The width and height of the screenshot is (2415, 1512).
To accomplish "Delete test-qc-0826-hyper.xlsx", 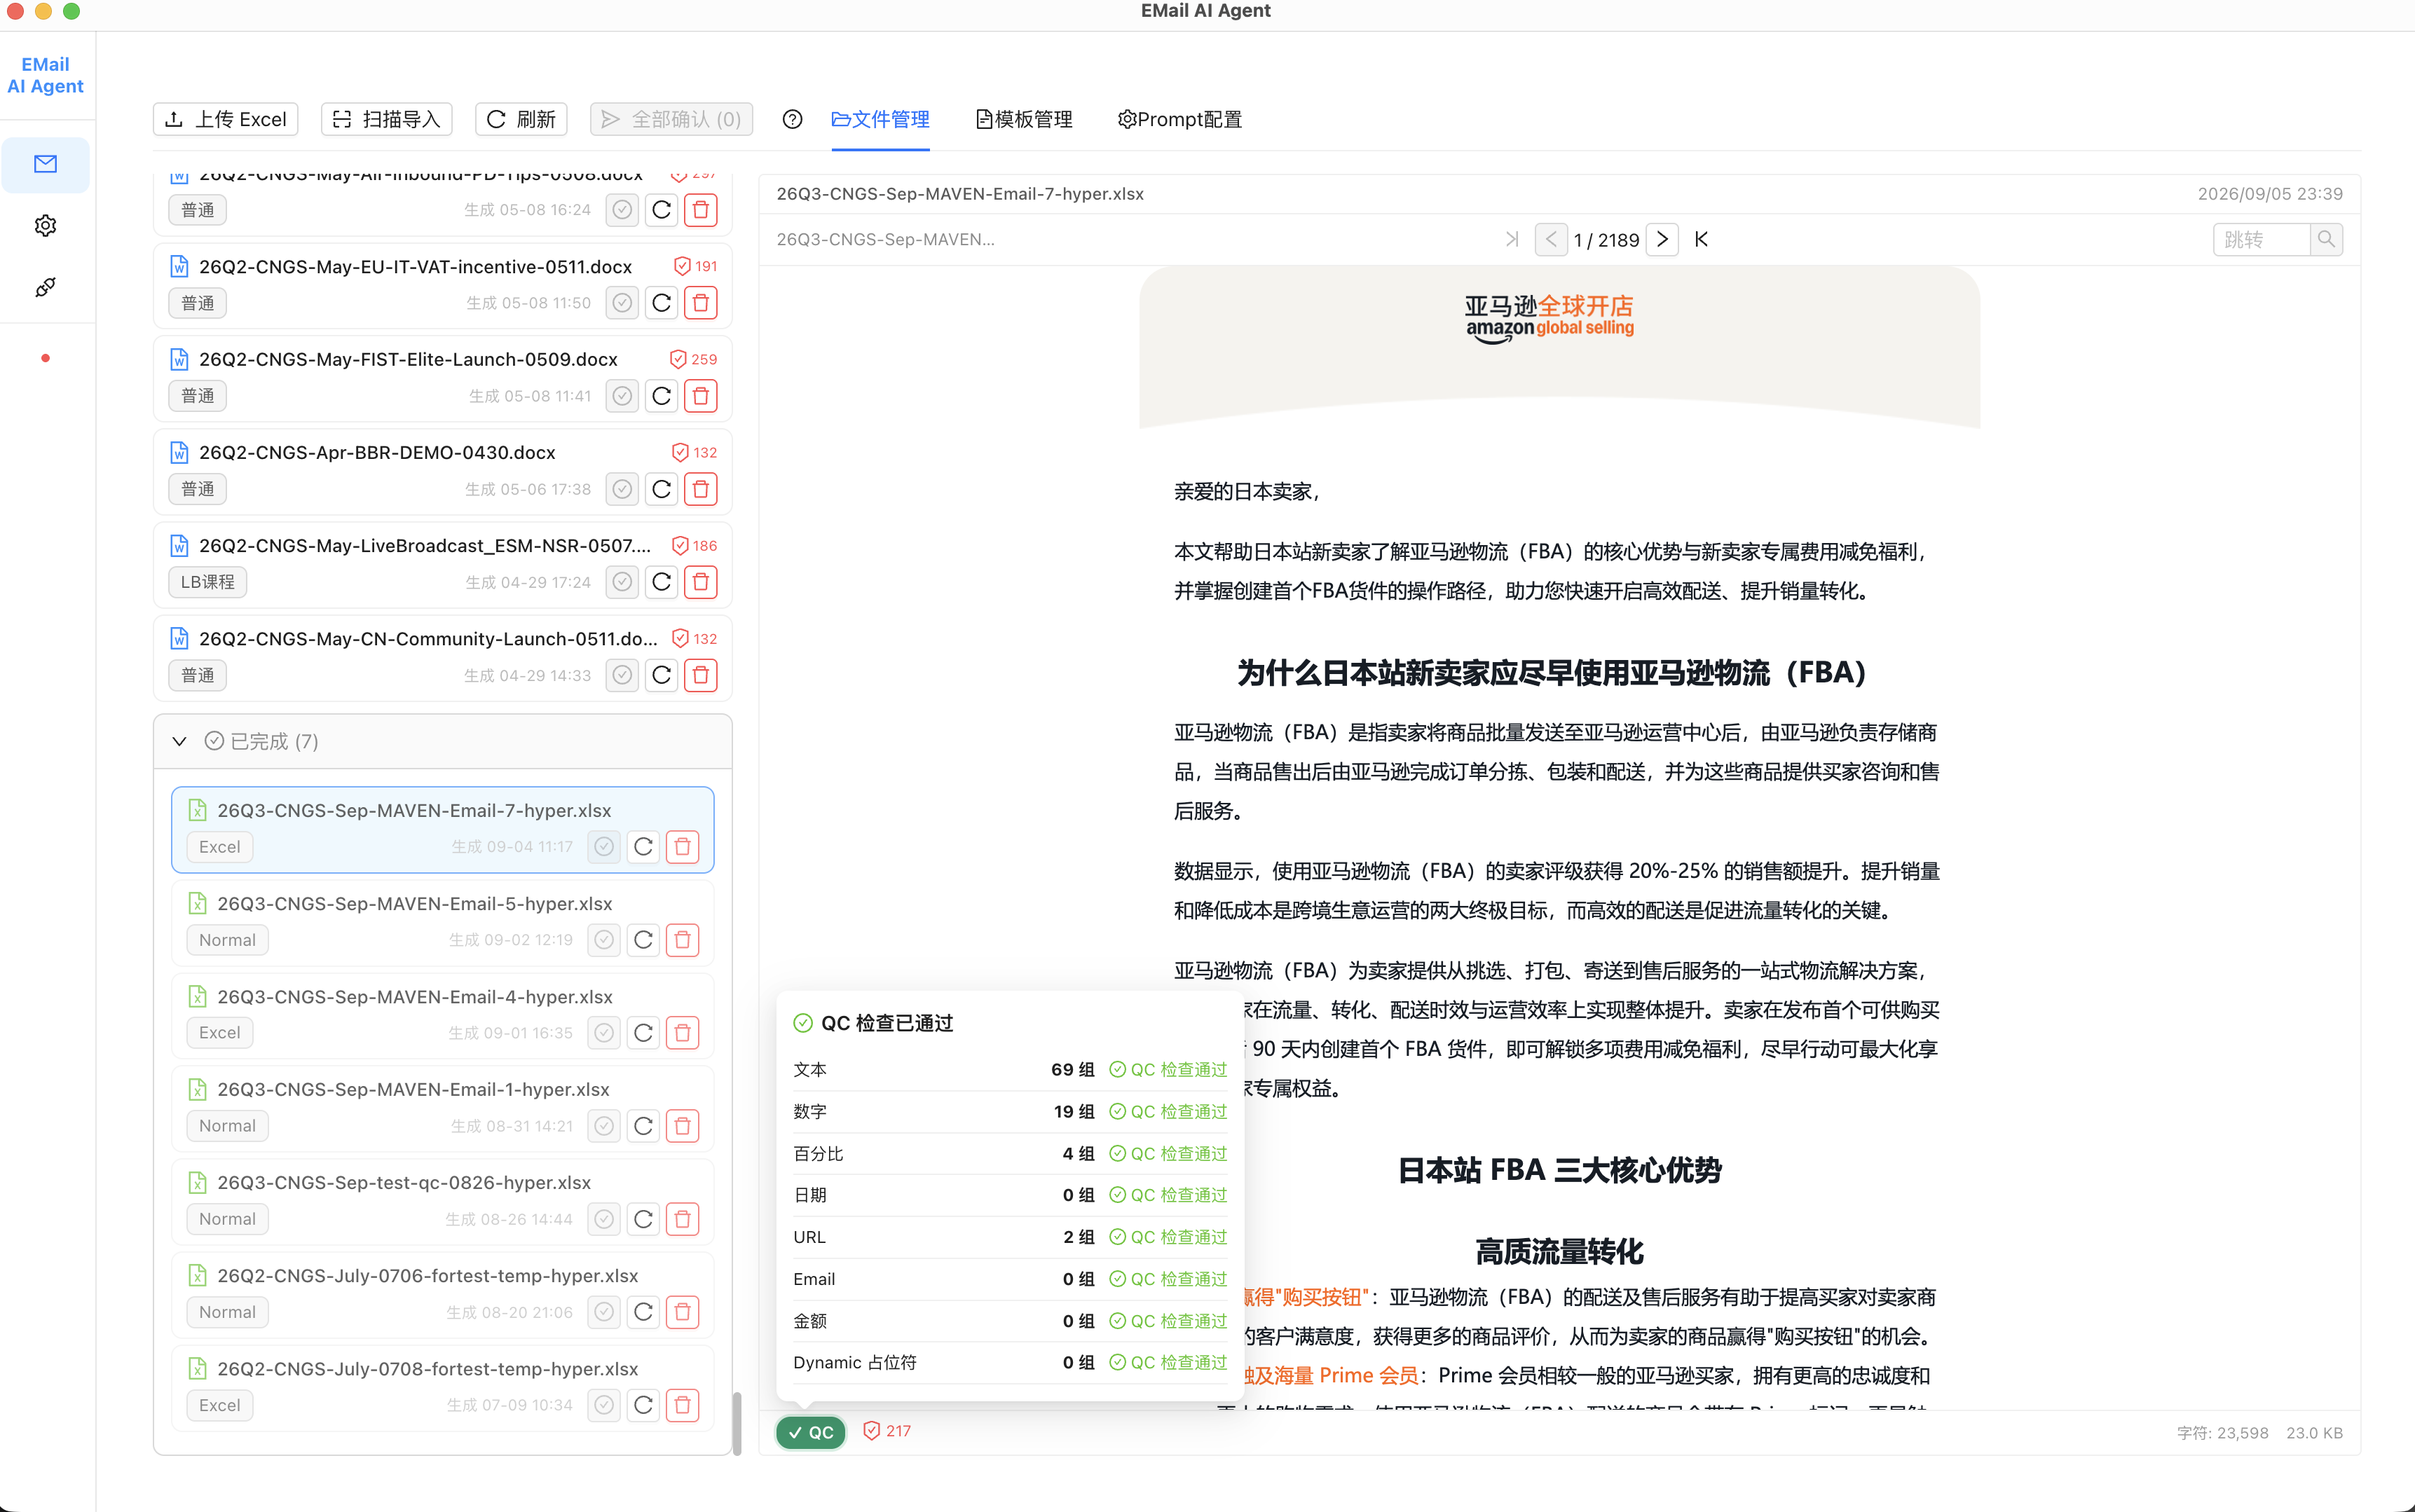I will [683, 1219].
